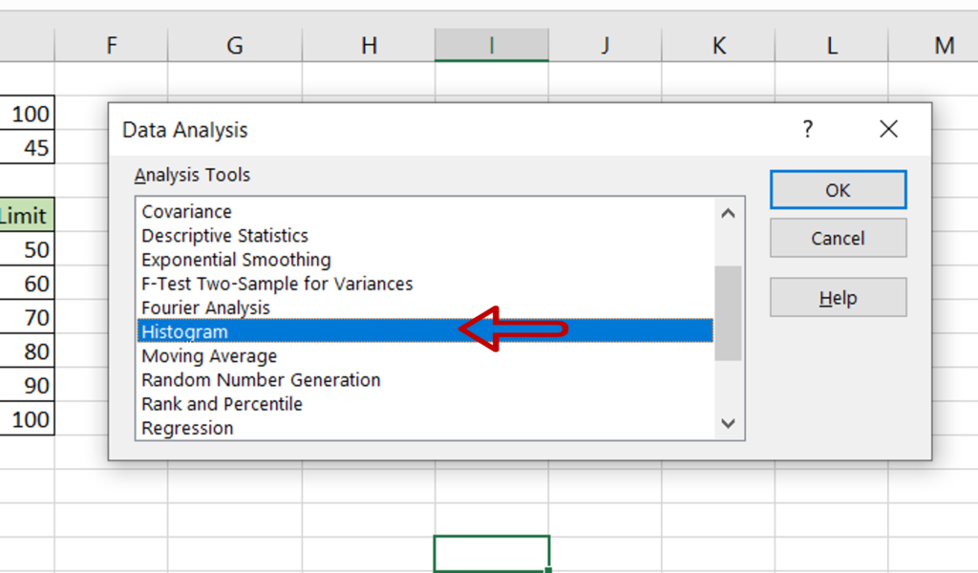Click the list scroll up arrow

coord(727,214)
